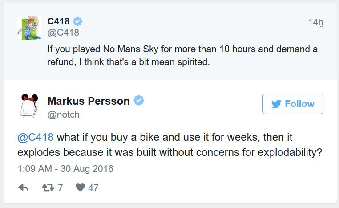Click the grey @C418 handle under the name

(x=63, y=33)
